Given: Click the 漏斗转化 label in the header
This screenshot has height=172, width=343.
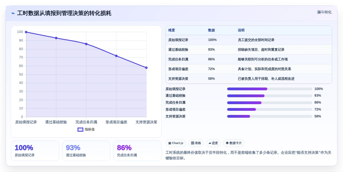Looking at the screenshot, I should pyautogui.click(x=324, y=12).
